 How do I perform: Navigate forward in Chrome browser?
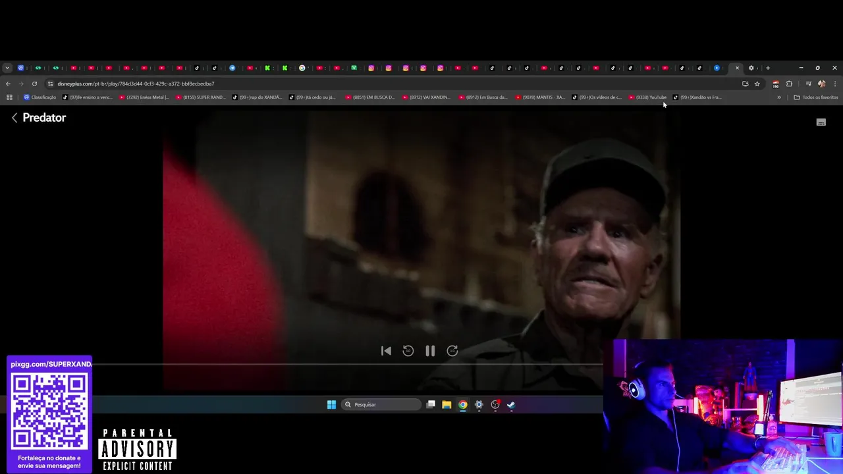point(21,84)
